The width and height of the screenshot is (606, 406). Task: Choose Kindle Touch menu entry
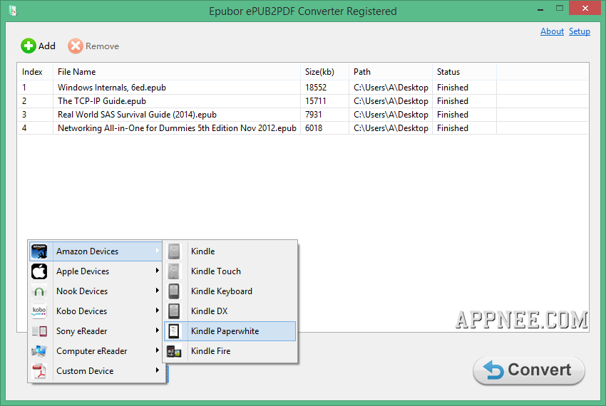click(230, 271)
